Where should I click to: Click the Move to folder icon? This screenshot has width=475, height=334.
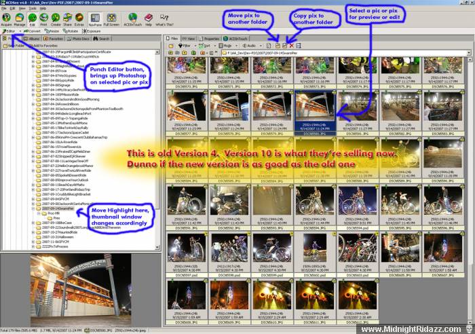[x=278, y=45]
